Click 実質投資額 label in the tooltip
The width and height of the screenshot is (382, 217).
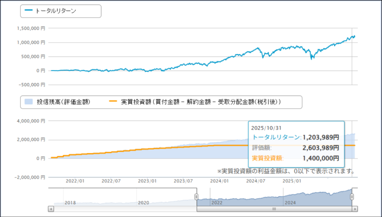[268, 158]
